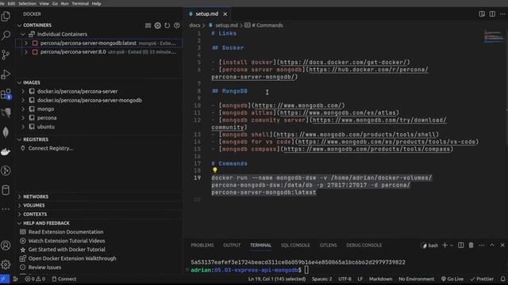Open Get Started with Docker Tutorial
508x285 pixels.
point(67,249)
